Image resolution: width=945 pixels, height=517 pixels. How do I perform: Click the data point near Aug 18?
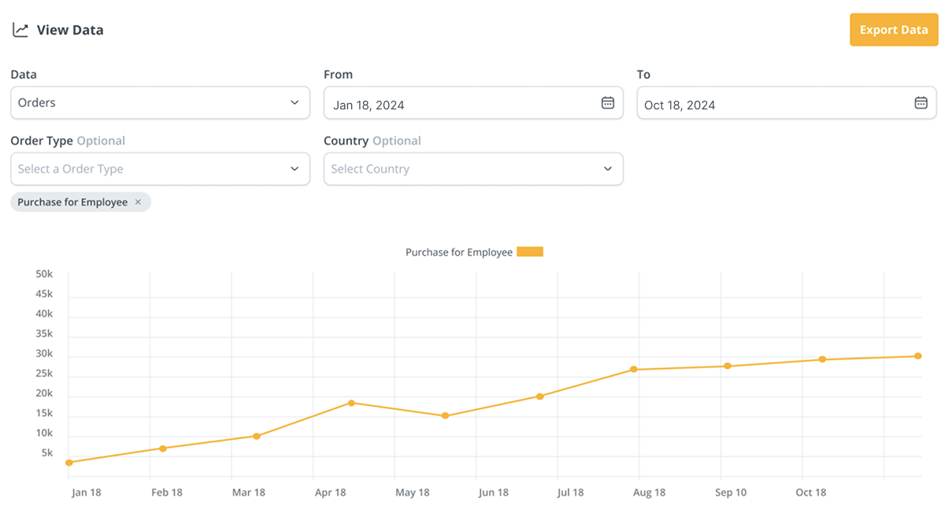[633, 369]
